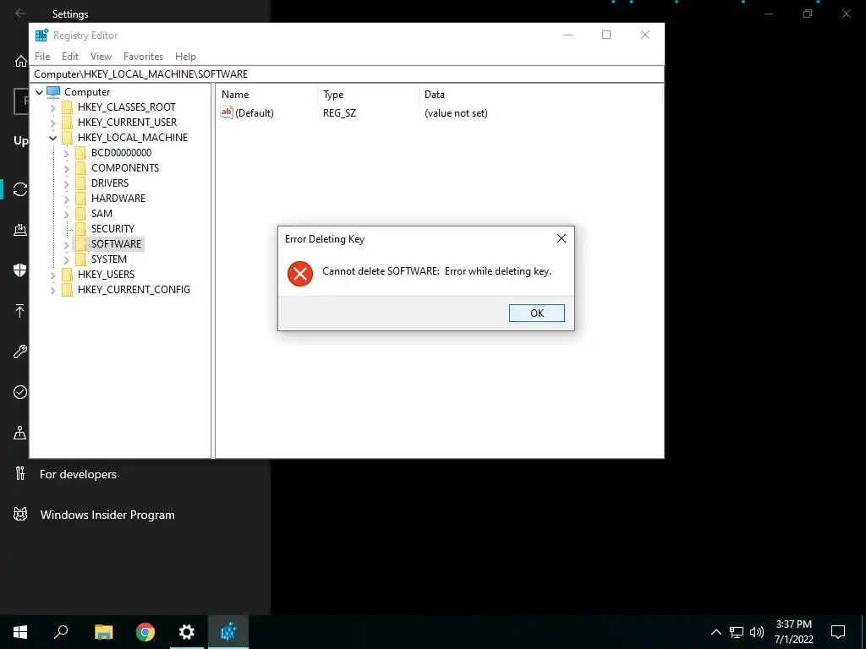
Task: Open the File menu in Registry Editor
Action: (x=42, y=57)
